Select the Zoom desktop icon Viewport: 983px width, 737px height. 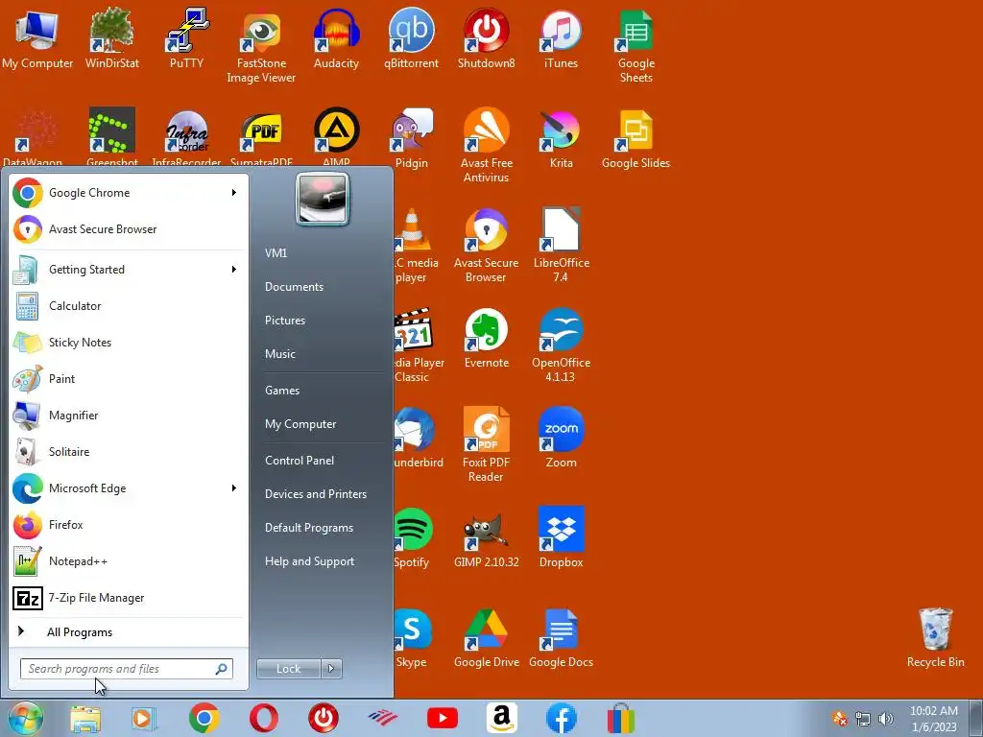pyautogui.click(x=561, y=438)
